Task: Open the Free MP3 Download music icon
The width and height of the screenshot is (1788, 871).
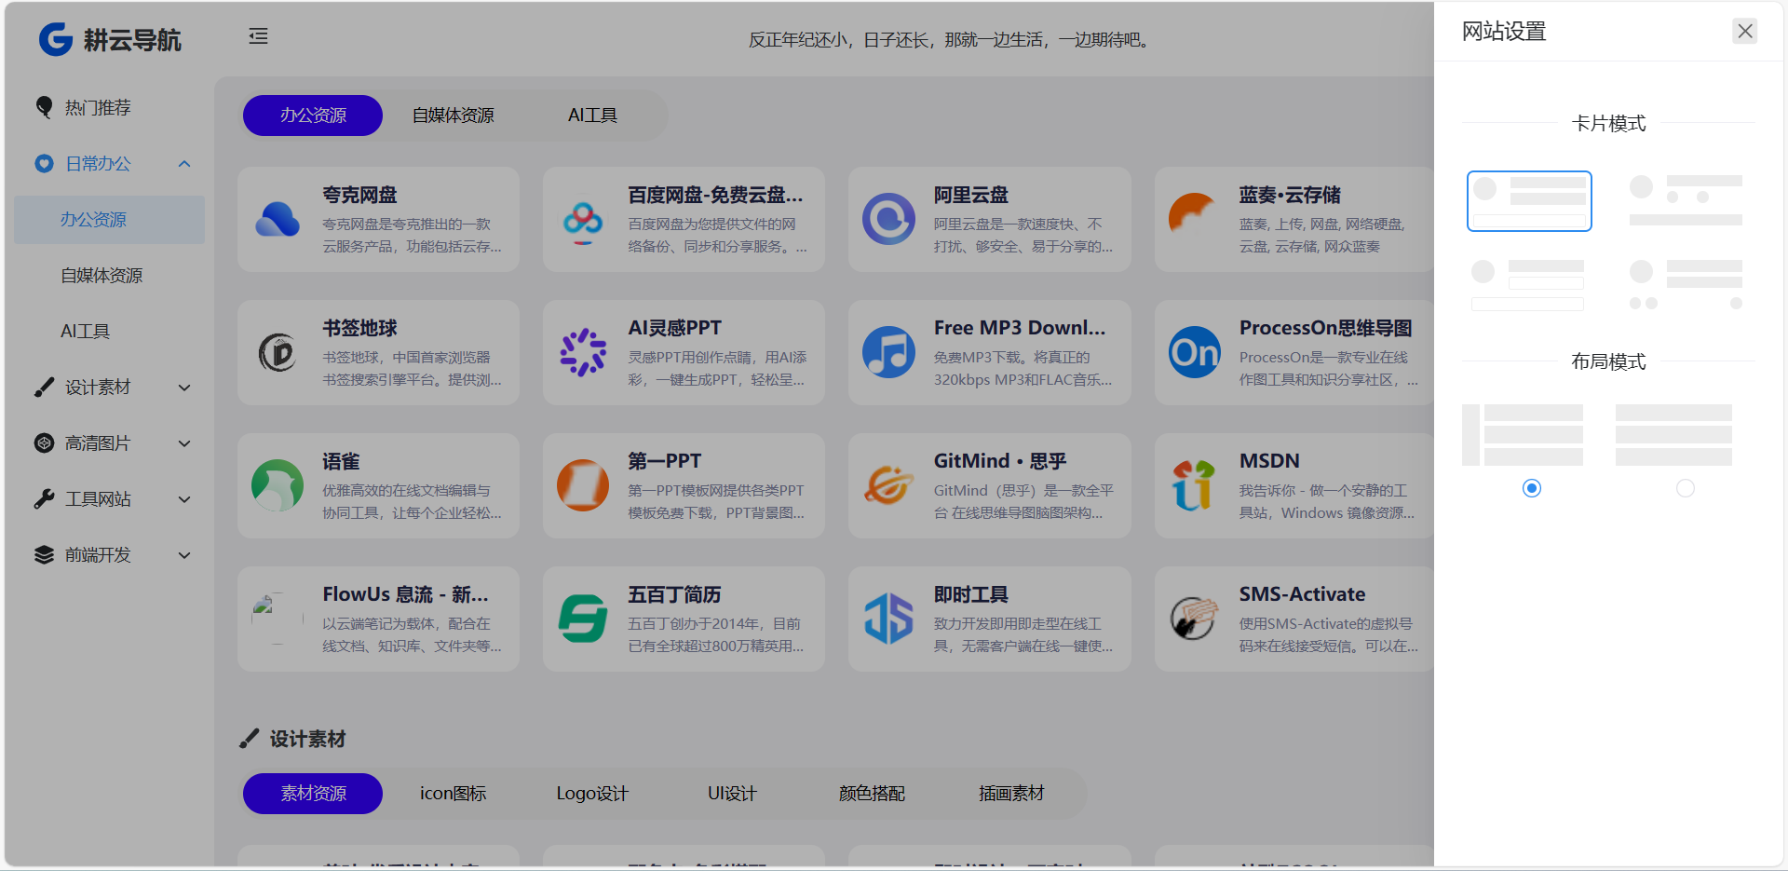Action: click(x=888, y=353)
